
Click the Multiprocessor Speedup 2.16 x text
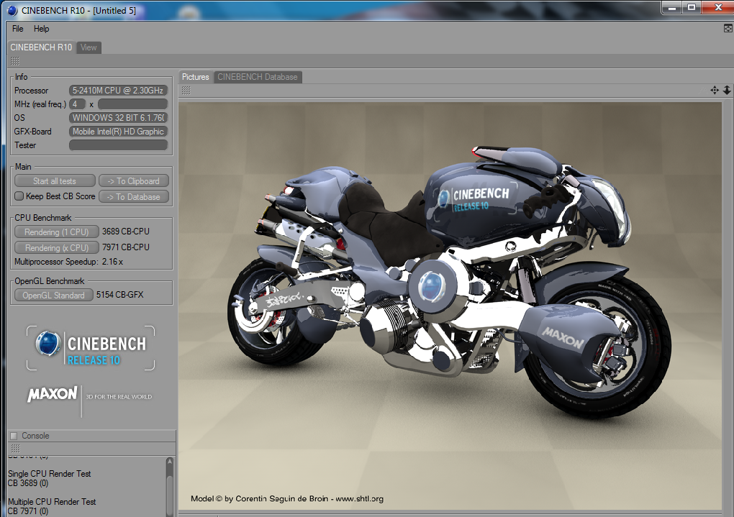click(68, 262)
